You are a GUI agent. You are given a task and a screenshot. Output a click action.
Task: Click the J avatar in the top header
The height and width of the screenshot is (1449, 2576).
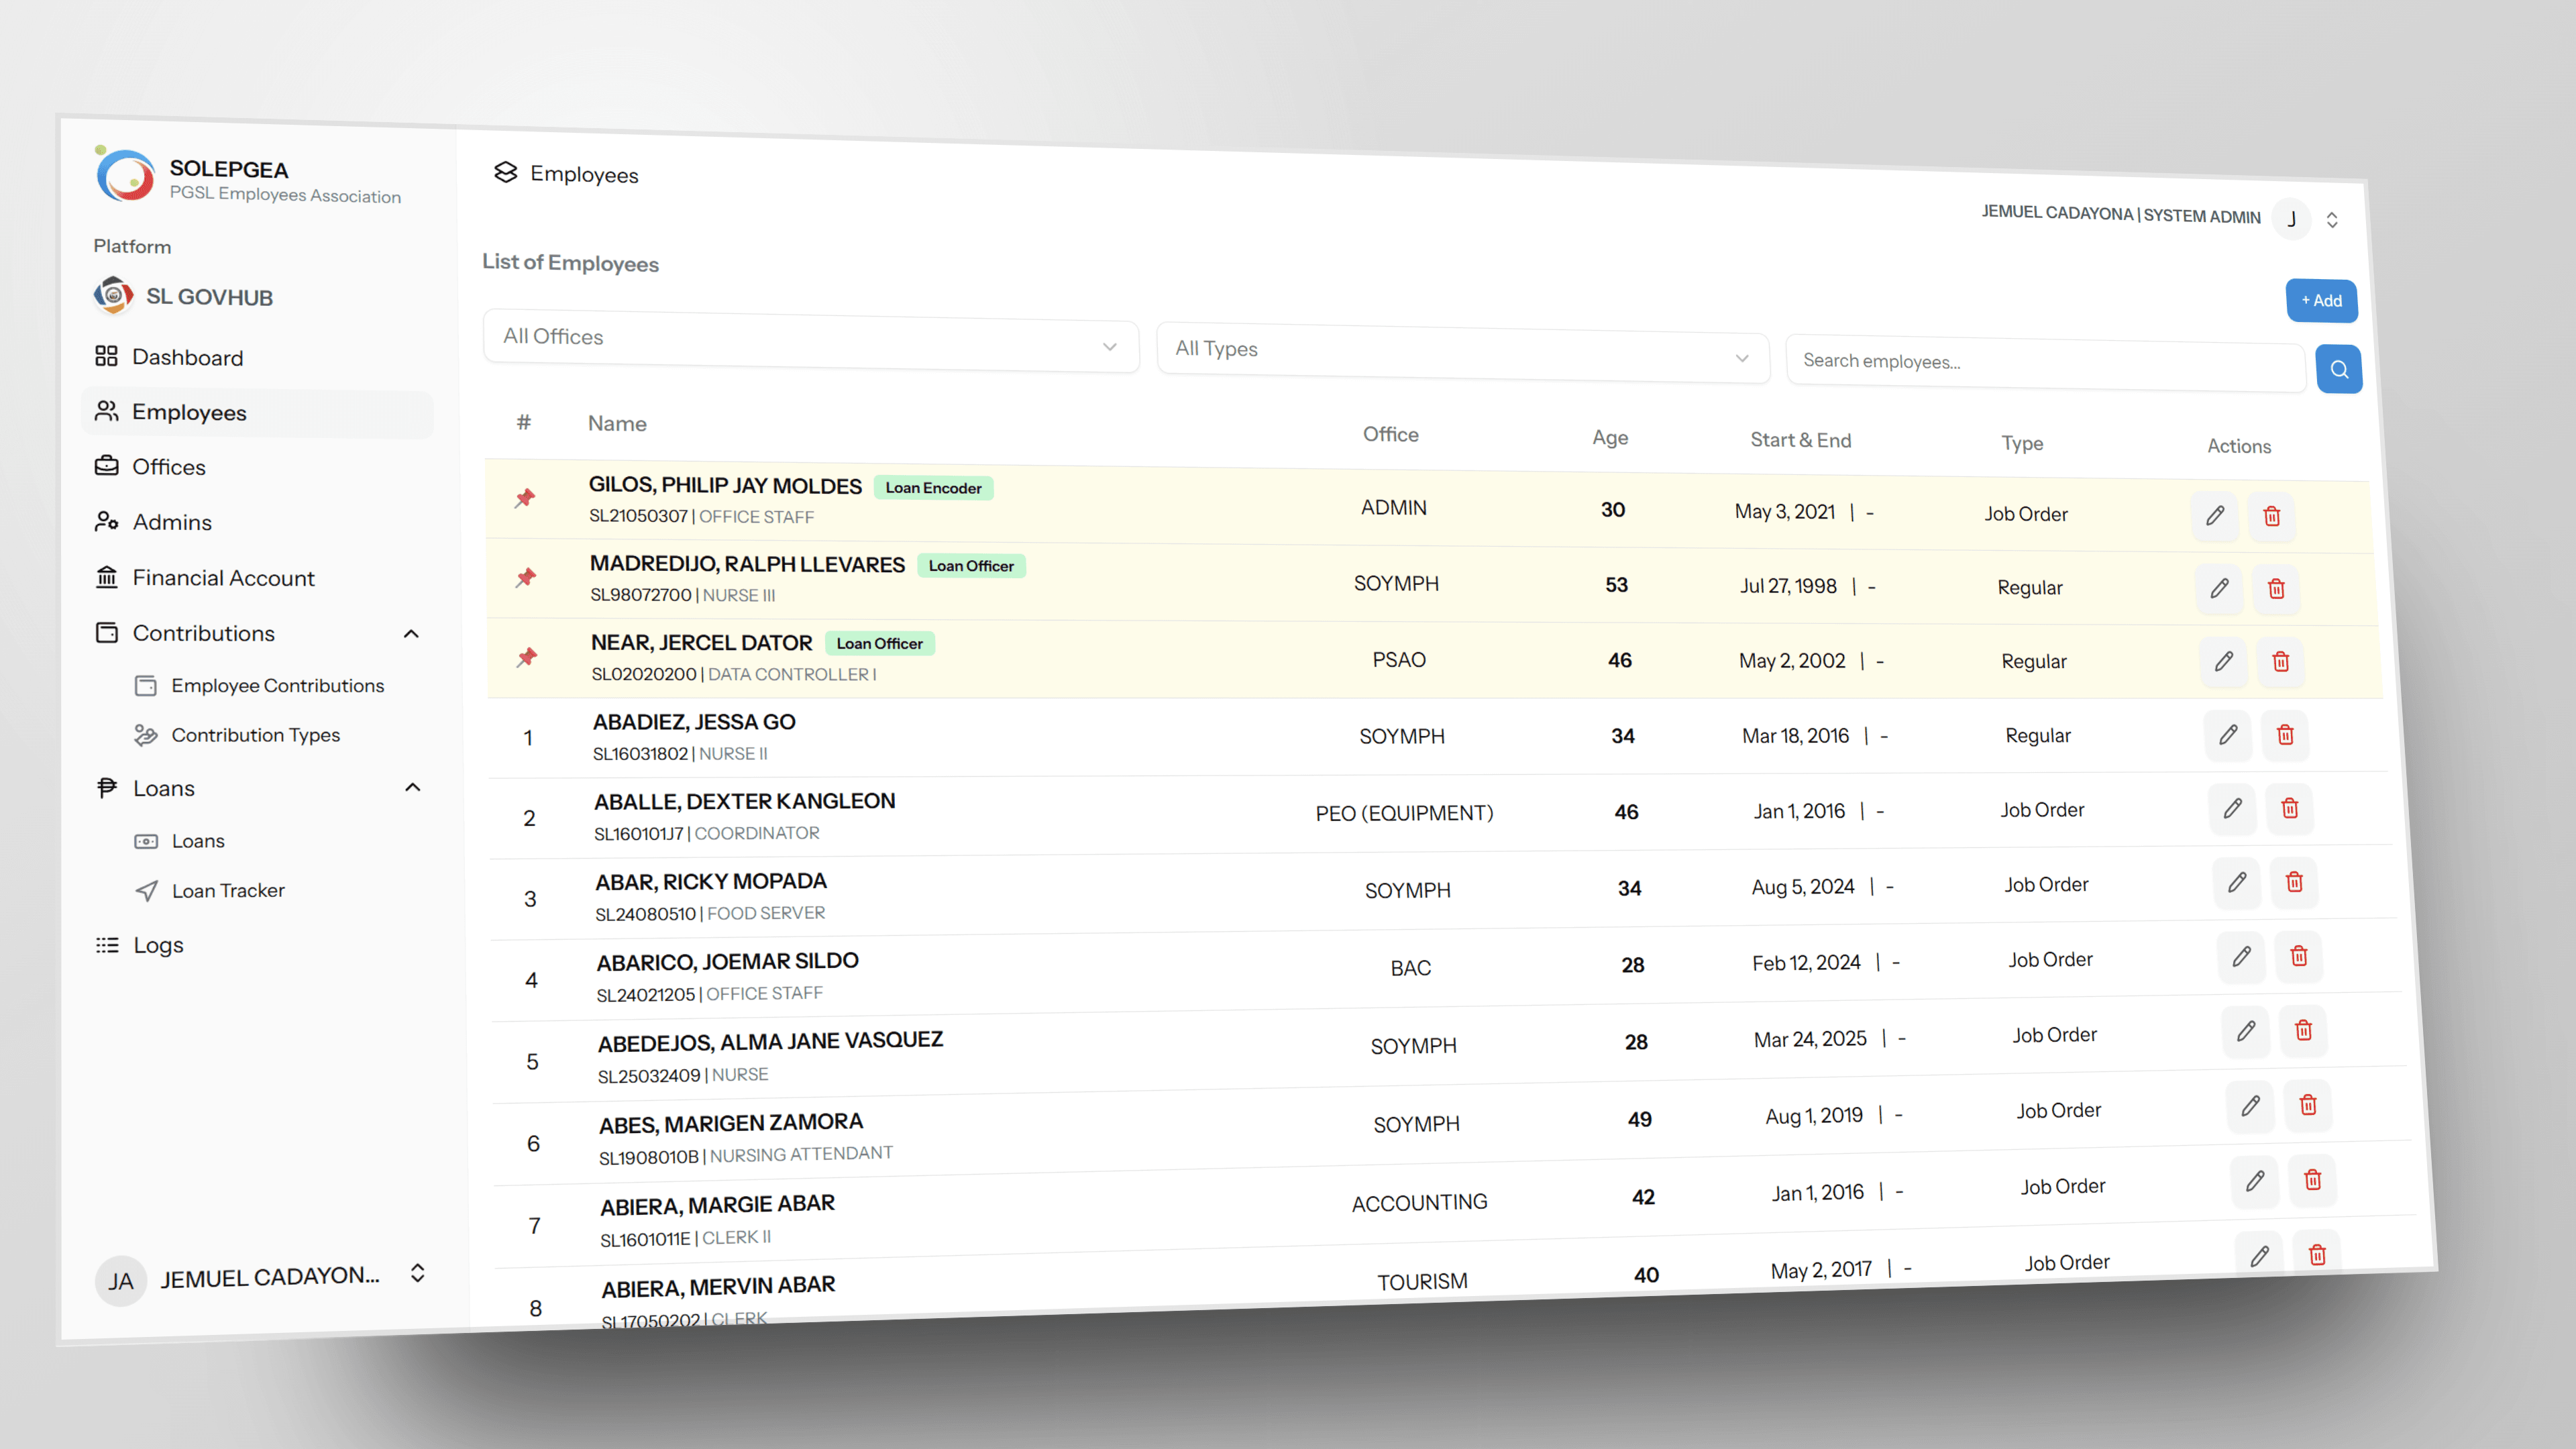point(2291,219)
